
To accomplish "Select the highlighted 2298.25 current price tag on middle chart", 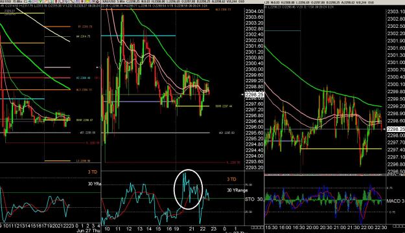I will 255,94.
